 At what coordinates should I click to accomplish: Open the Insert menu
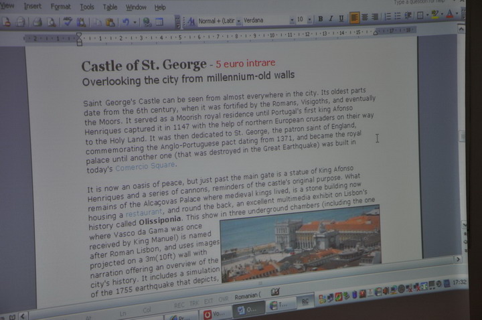(32, 6)
